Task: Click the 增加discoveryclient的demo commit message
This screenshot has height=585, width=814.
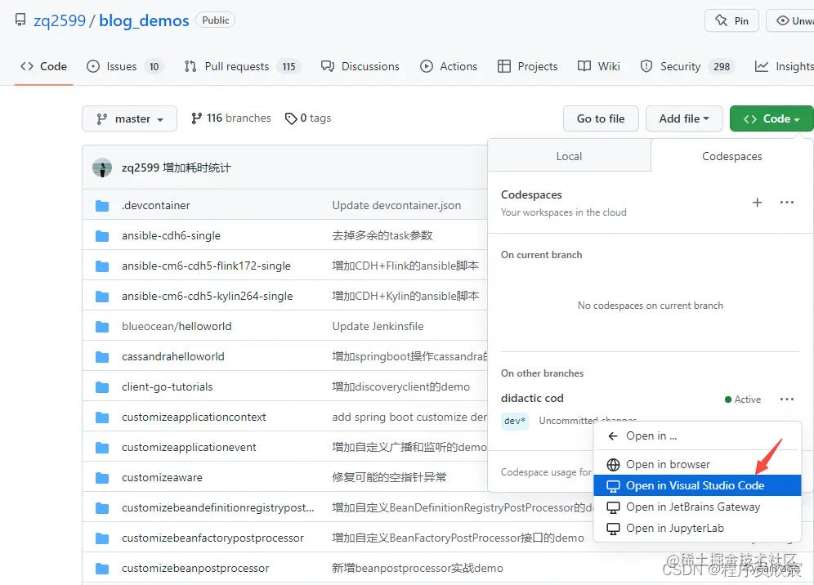Action: pyautogui.click(x=400, y=386)
